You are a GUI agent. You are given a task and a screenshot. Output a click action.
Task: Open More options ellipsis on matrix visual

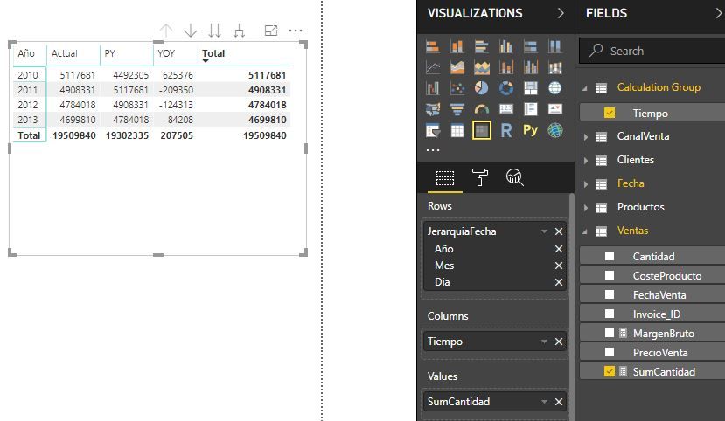click(x=295, y=31)
